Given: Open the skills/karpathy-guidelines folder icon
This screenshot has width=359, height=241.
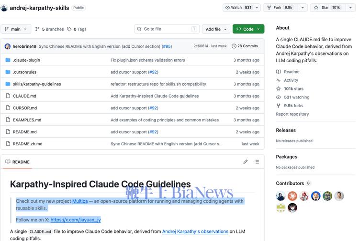Looking at the screenshot, I should (8, 84).
